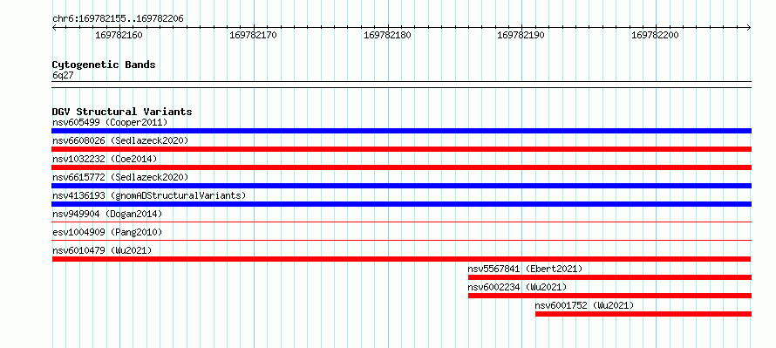Click the left arrow of the ruler
Screen dimensions: 776x348
click(x=54, y=28)
